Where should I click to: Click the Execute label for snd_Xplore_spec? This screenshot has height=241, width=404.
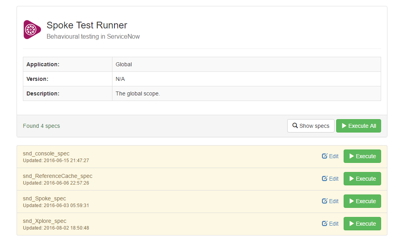[x=366, y=224]
